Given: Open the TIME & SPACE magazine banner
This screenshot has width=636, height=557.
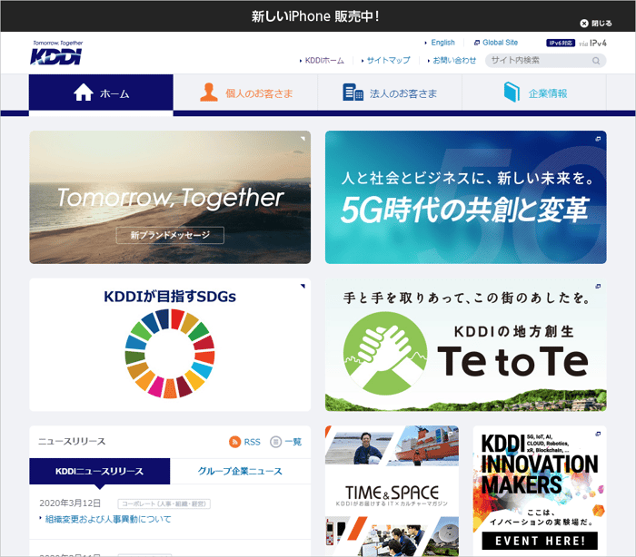Looking at the screenshot, I should coord(392,491).
